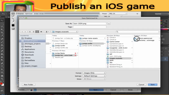Open the preview browser selection arrow
This screenshot has height=95, width=169.
[35, 90]
